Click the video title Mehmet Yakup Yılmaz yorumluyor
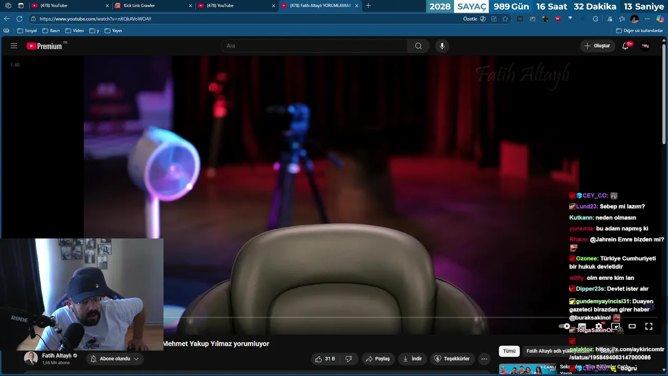Screen dimensions: 668x376 217,344
